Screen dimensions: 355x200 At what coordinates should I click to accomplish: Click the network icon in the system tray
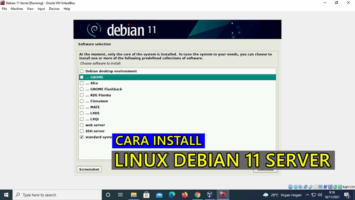point(314,195)
